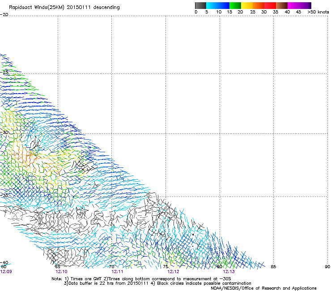Click the lower black contamination circle near 77E
Image resolution: width=331 pixels, height=291 pixels.
[x=193, y=246]
